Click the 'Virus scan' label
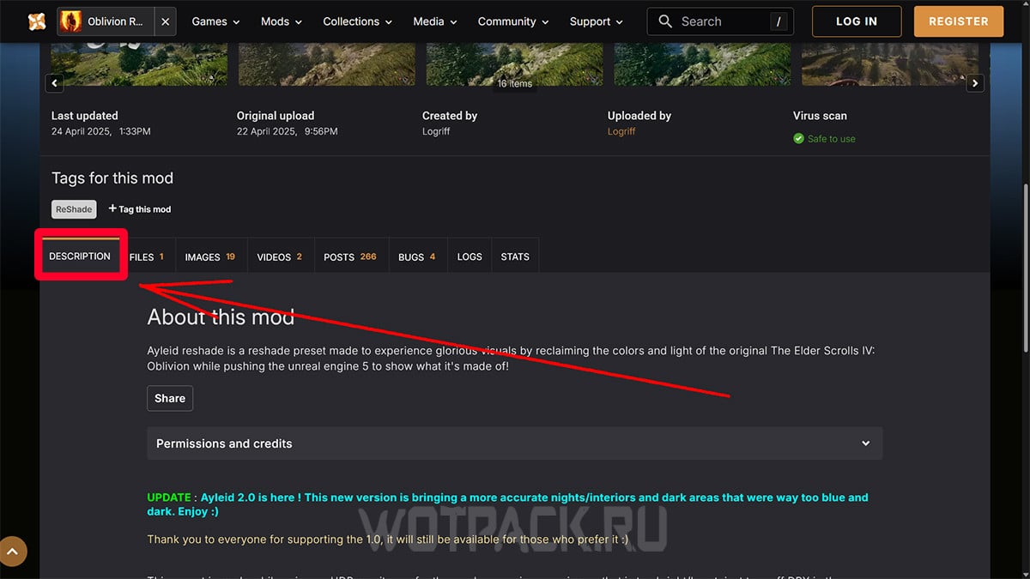The image size is (1030, 579). (x=820, y=116)
